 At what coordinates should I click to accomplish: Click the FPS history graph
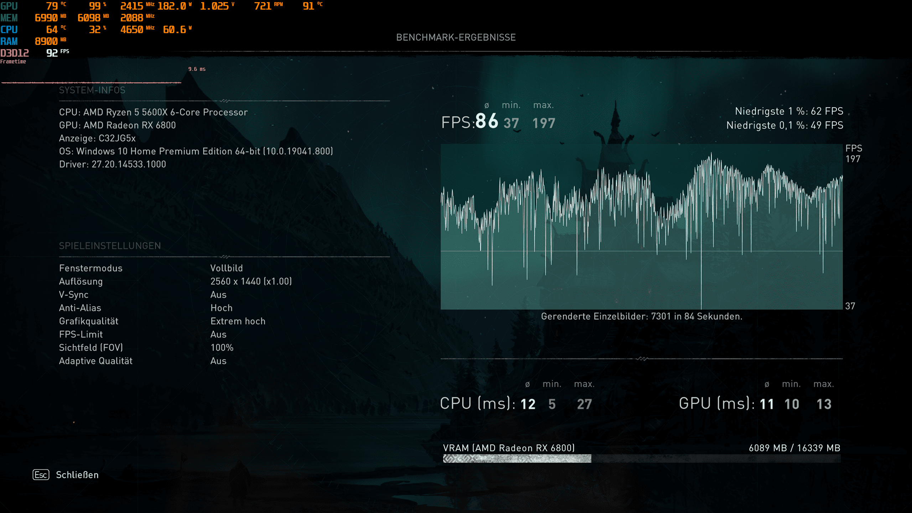(x=642, y=227)
